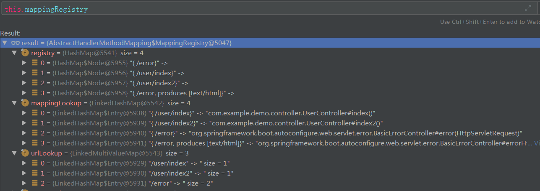The height and width of the screenshot is (191, 540).
Task: Expand HashMap$Node@5958 error produces entry
Action: 24,93
